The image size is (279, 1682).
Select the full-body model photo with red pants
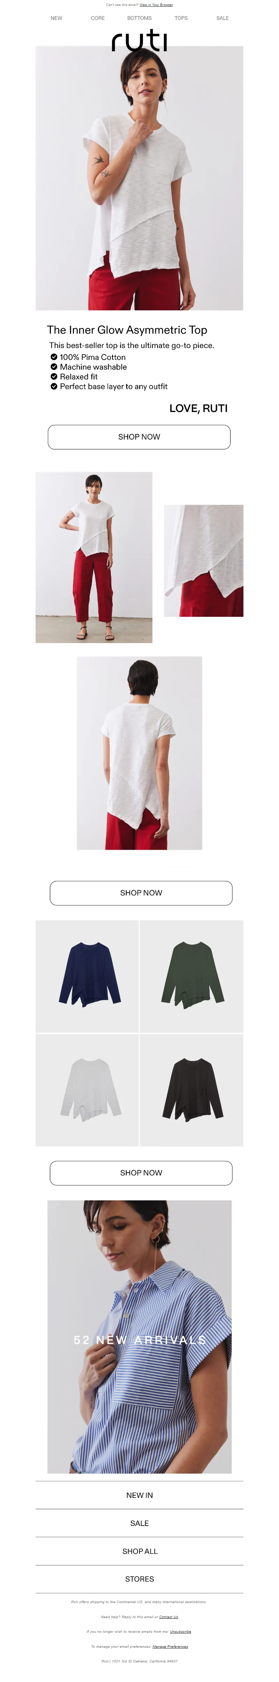coord(94,557)
